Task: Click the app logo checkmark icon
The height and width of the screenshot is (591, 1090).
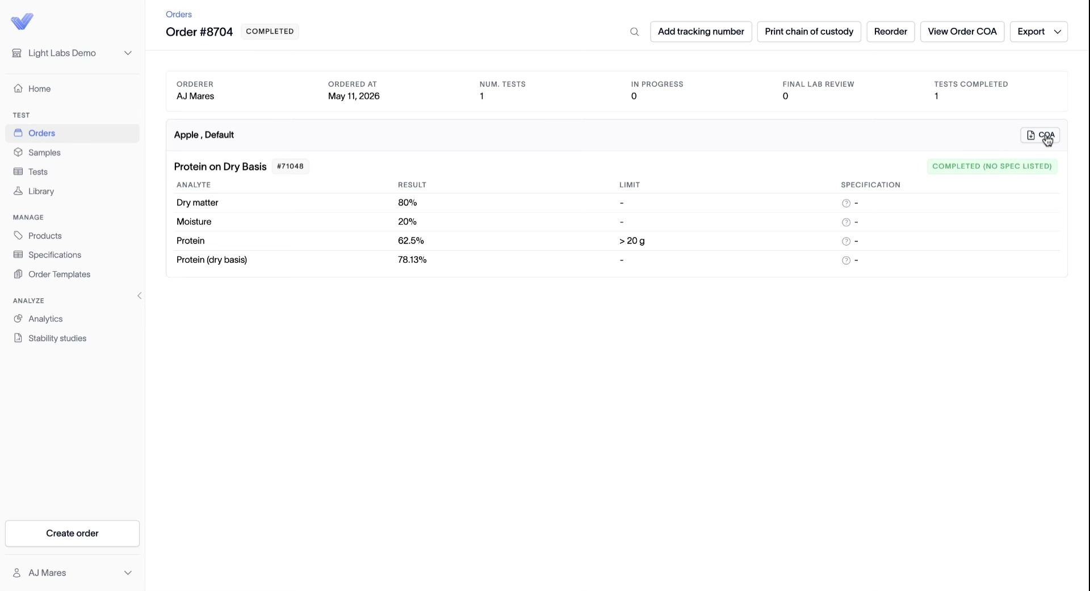Action: coord(22,22)
